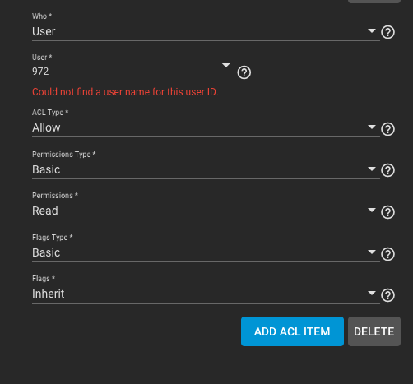The width and height of the screenshot is (413, 384).
Task: Click the Read permissions value
Action: click(x=45, y=211)
